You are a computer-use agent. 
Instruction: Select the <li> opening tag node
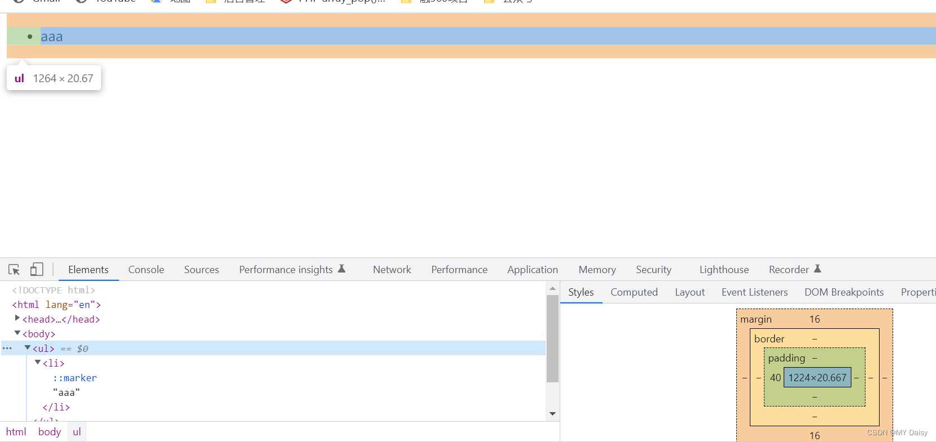pos(54,363)
